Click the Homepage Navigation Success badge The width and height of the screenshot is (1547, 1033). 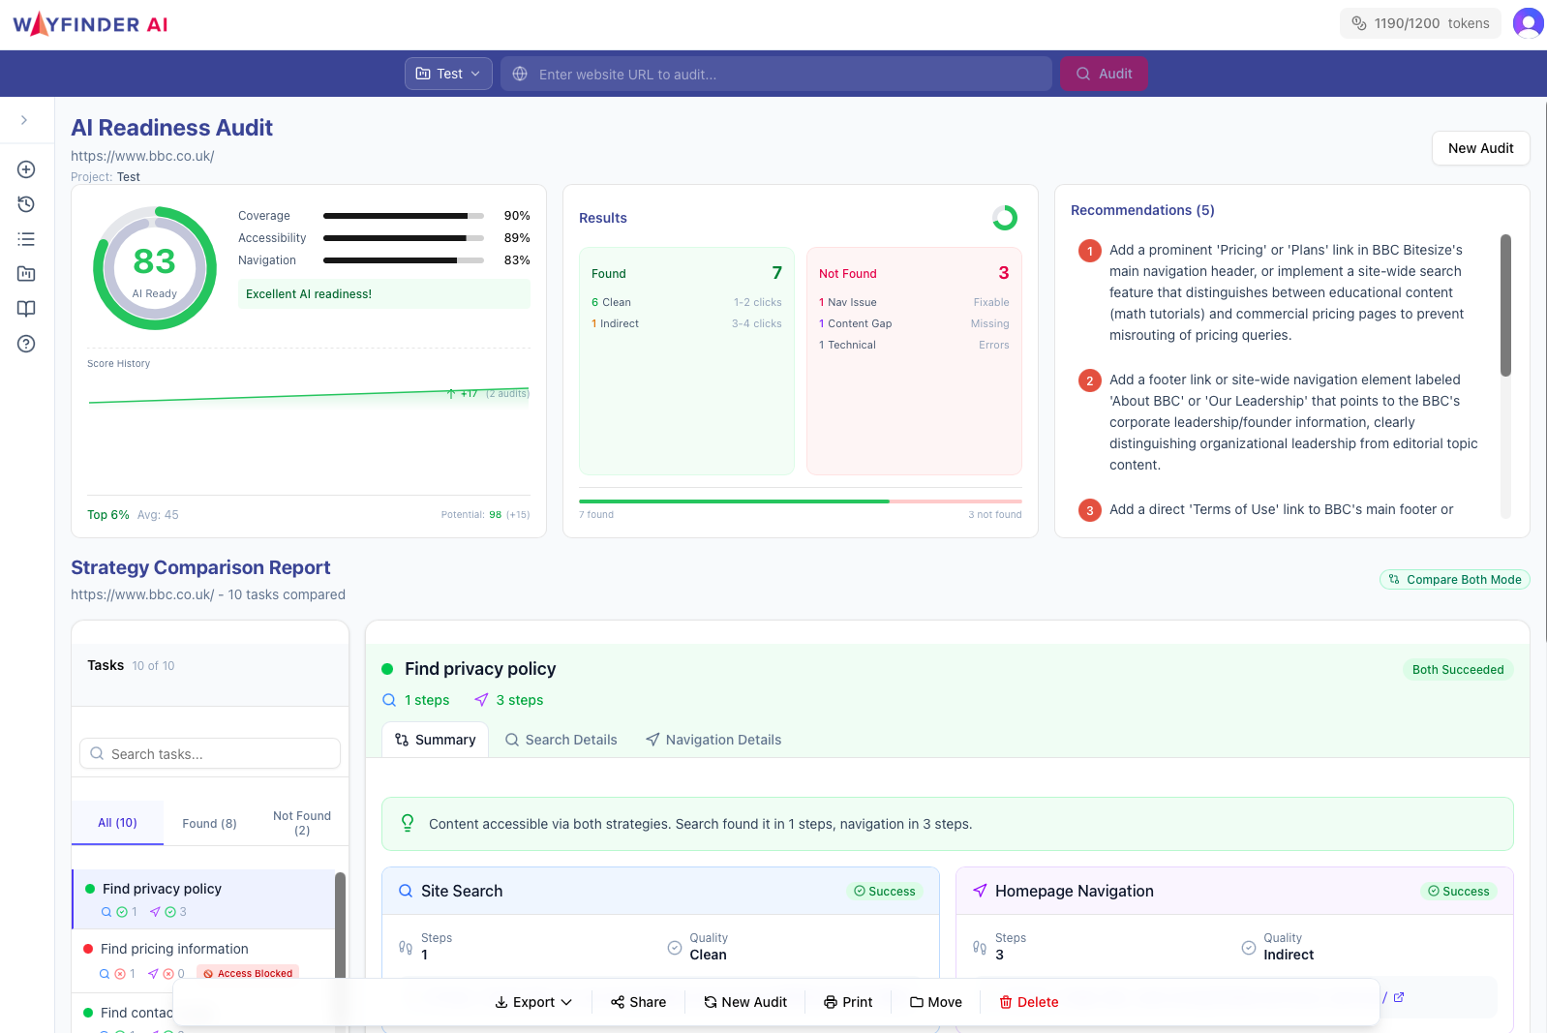tap(1458, 891)
